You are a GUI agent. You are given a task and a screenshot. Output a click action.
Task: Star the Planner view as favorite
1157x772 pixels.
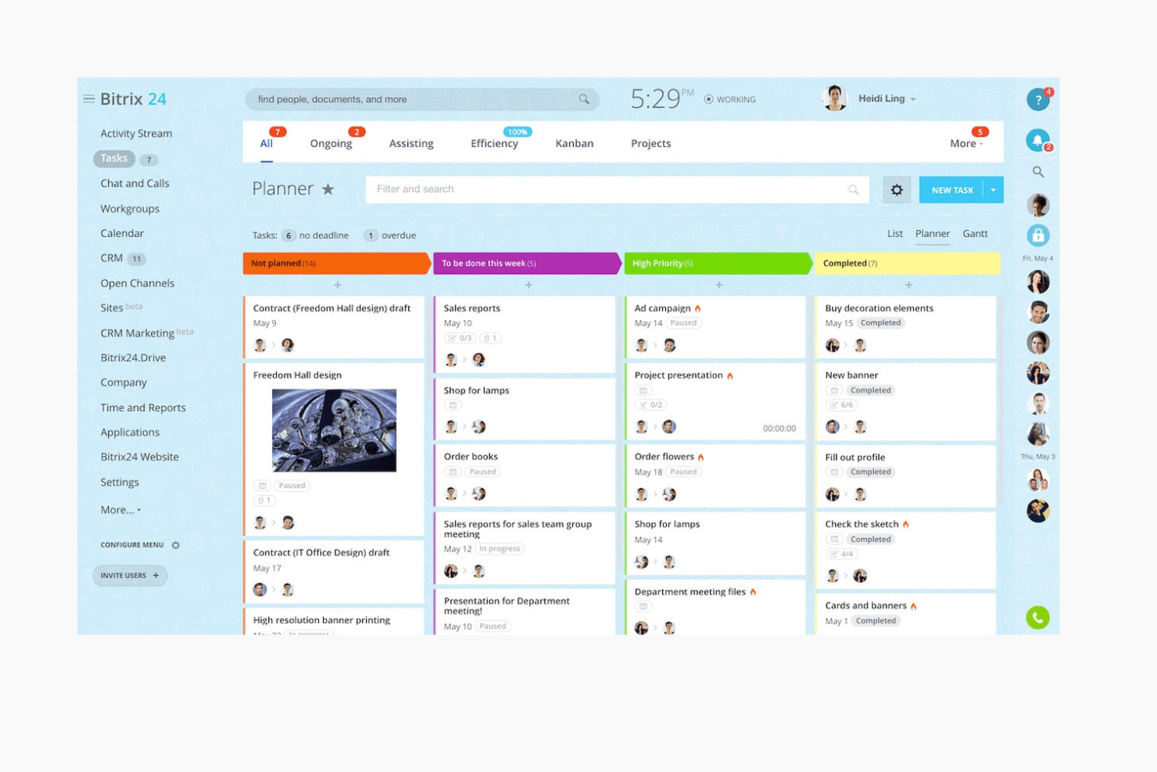328,189
